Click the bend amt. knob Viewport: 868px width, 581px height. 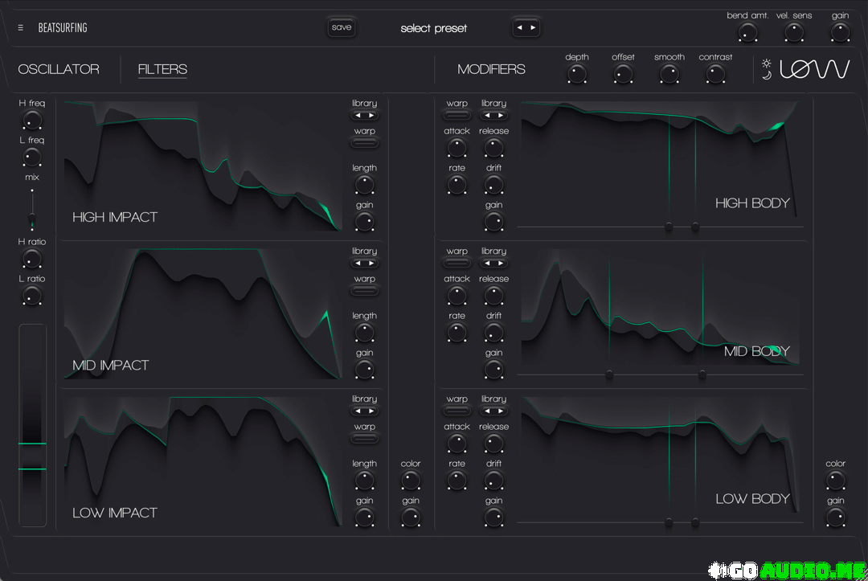(747, 33)
